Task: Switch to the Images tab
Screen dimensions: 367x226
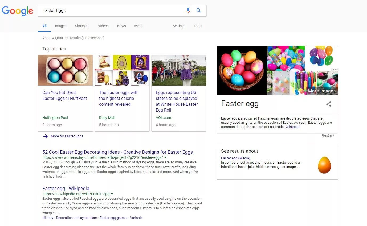Action: click(x=61, y=26)
